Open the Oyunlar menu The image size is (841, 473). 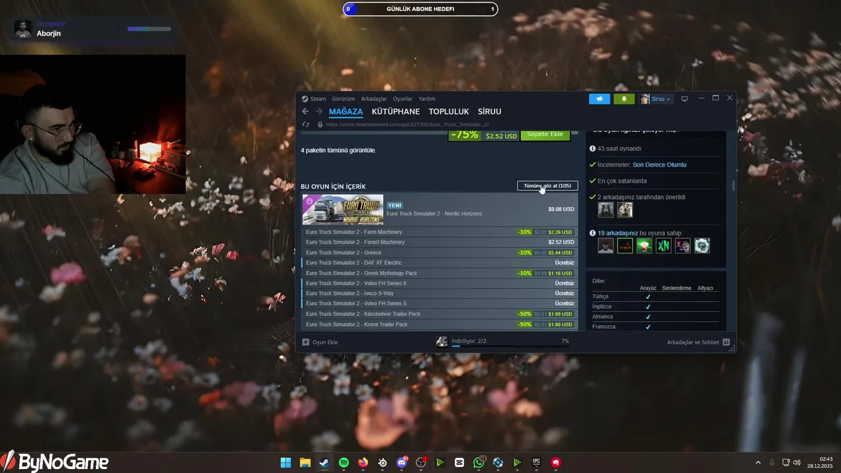pyautogui.click(x=403, y=99)
